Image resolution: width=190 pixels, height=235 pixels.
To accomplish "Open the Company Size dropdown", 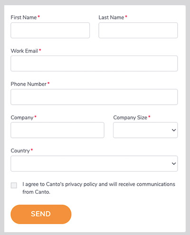I will pyautogui.click(x=145, y=130).
